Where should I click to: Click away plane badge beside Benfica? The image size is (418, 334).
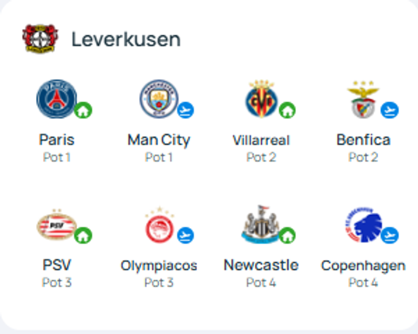coord(389,111)
